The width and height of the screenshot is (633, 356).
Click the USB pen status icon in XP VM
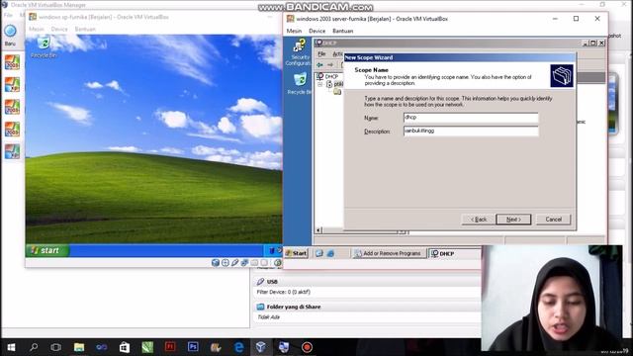[235, 263]
